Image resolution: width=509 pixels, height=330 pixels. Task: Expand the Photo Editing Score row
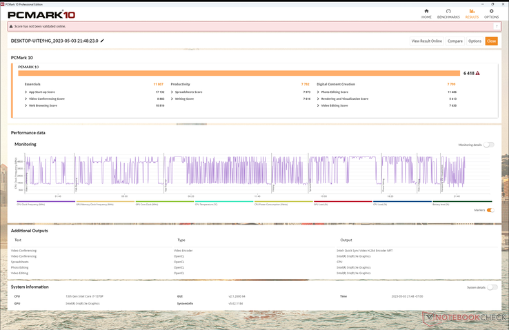tap(318, 92)
